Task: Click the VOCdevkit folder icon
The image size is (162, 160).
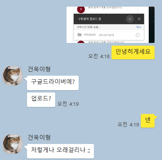Action: coord(79,35)
